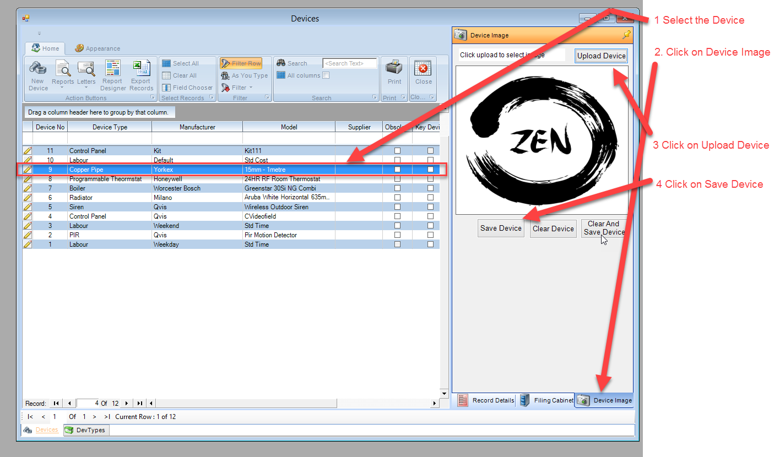
Task: Click the Model column header
Action: click(x=289, y=127)
